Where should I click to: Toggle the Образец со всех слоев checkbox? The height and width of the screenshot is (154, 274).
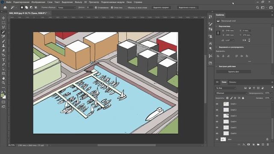click(126, 8)
